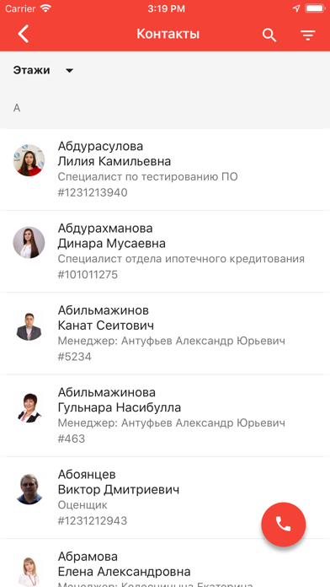The width and height of the screenshot is (330, 587).
Task: Tap Абильмажинова Гульнара avatar image
Action: click(x=29, y=407)
